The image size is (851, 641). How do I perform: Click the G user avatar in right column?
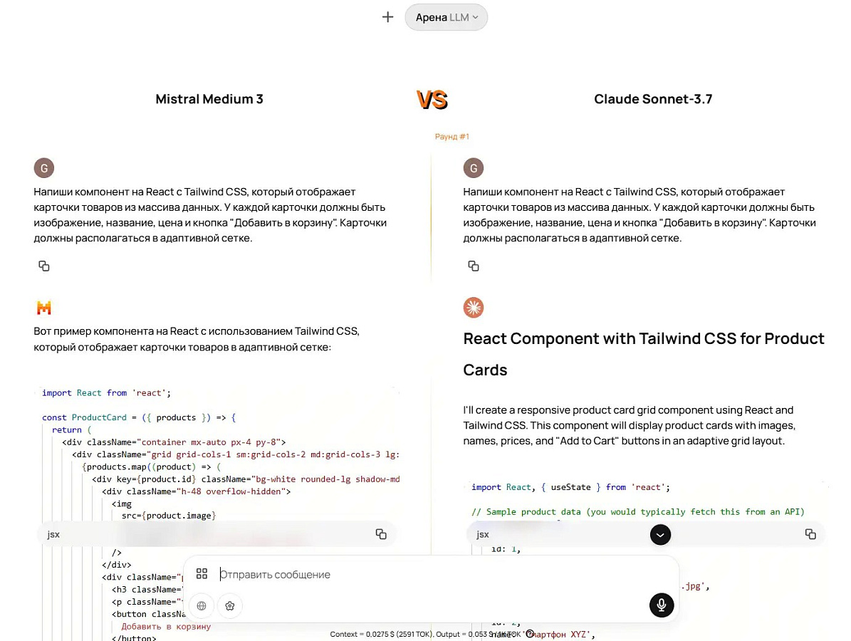click(x=474, y=168)
